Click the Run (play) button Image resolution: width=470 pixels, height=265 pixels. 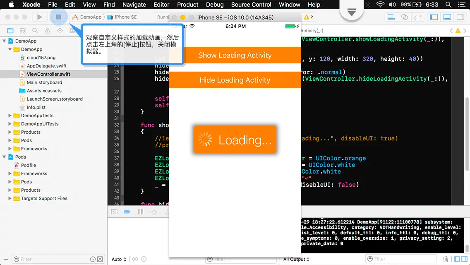tap(39, 17)
